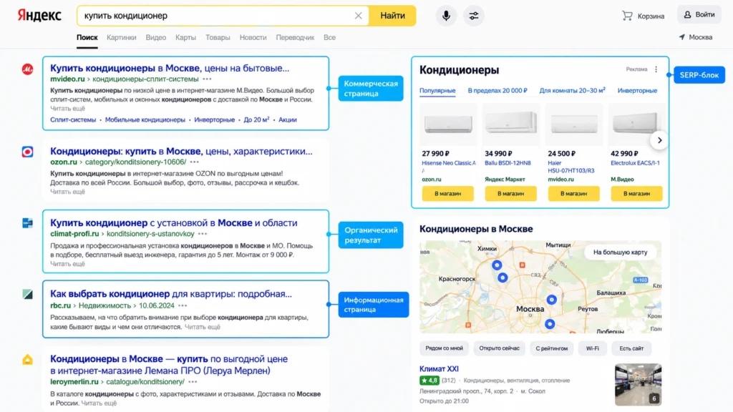733x412 pixels.
Task: Open ad menu dots in Кондиционеры block
Action: click(x=656, y=69)
